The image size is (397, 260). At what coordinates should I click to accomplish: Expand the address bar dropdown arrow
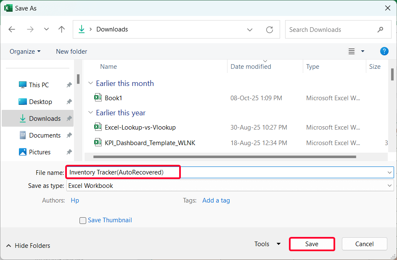(250, 29)
